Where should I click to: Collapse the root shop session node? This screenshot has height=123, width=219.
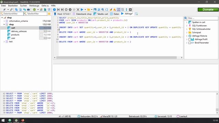click(x=2, y=17)
